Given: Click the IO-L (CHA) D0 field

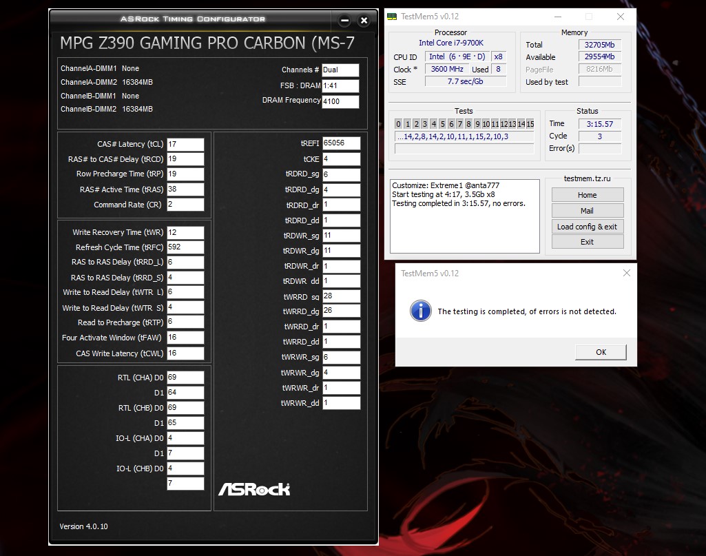Looking at the screenshot, I should point(185,438).
